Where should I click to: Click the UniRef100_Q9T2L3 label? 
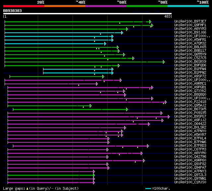coord(190,175)
